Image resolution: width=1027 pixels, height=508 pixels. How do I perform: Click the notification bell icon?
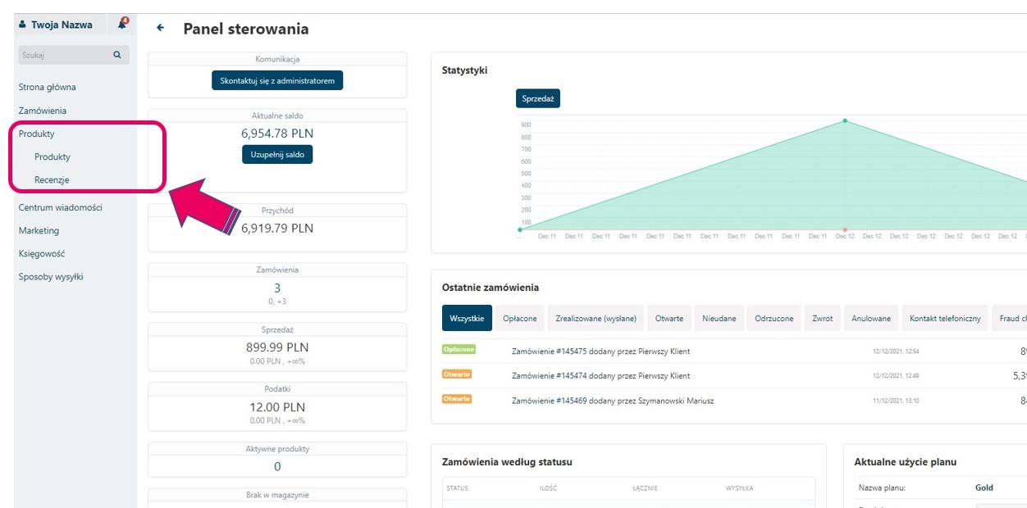pyautogui.click(x=123, y=24)
